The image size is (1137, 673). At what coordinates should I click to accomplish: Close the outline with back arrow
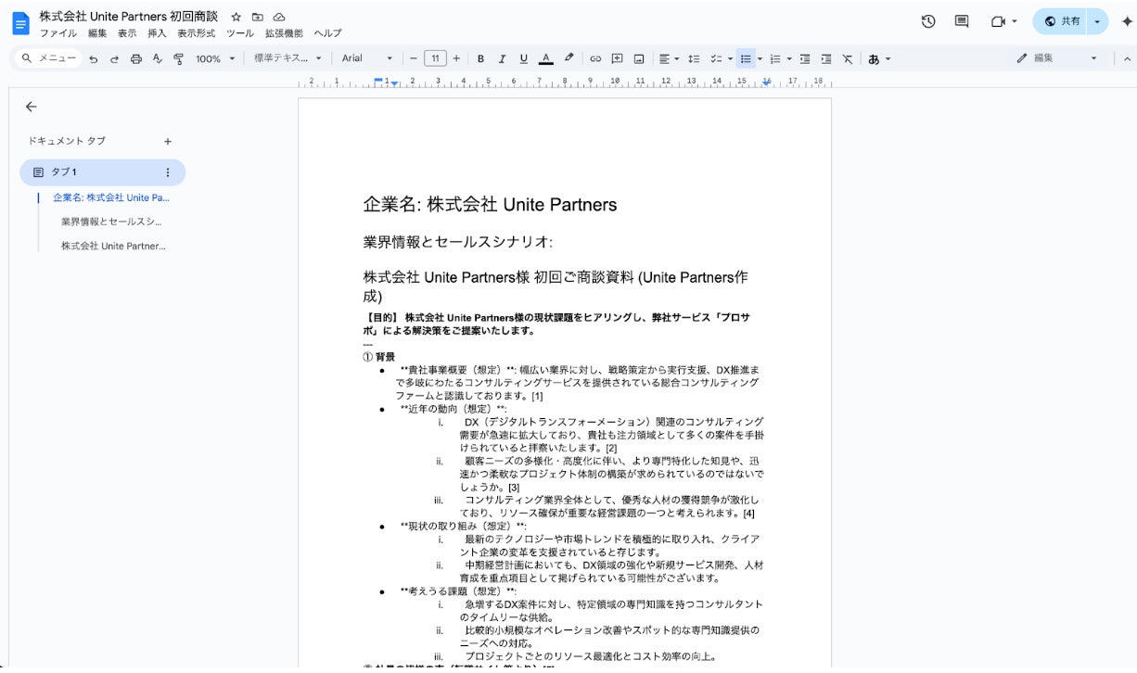pos(31,107)
